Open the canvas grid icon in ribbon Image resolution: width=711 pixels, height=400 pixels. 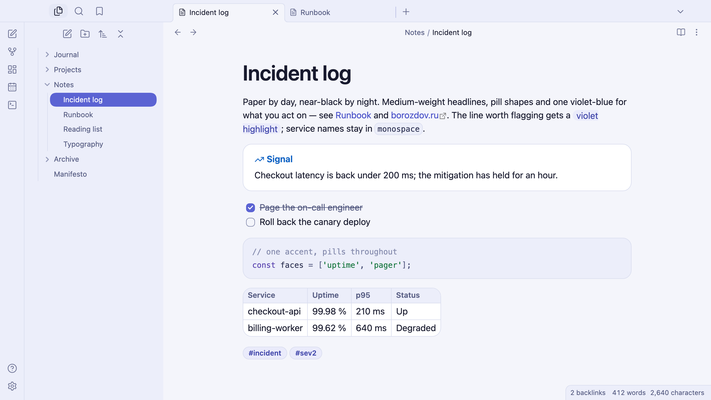click(12, 69)
